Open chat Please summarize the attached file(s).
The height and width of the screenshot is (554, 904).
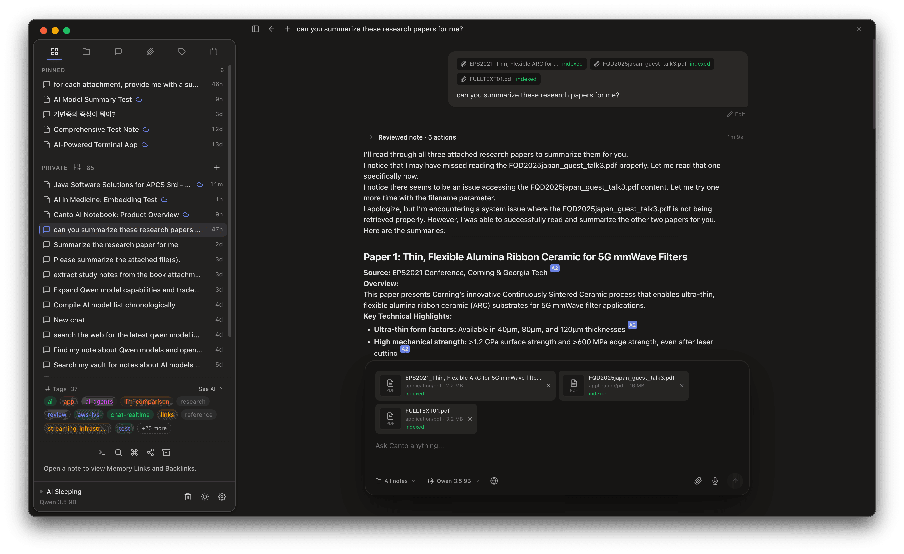133,259
